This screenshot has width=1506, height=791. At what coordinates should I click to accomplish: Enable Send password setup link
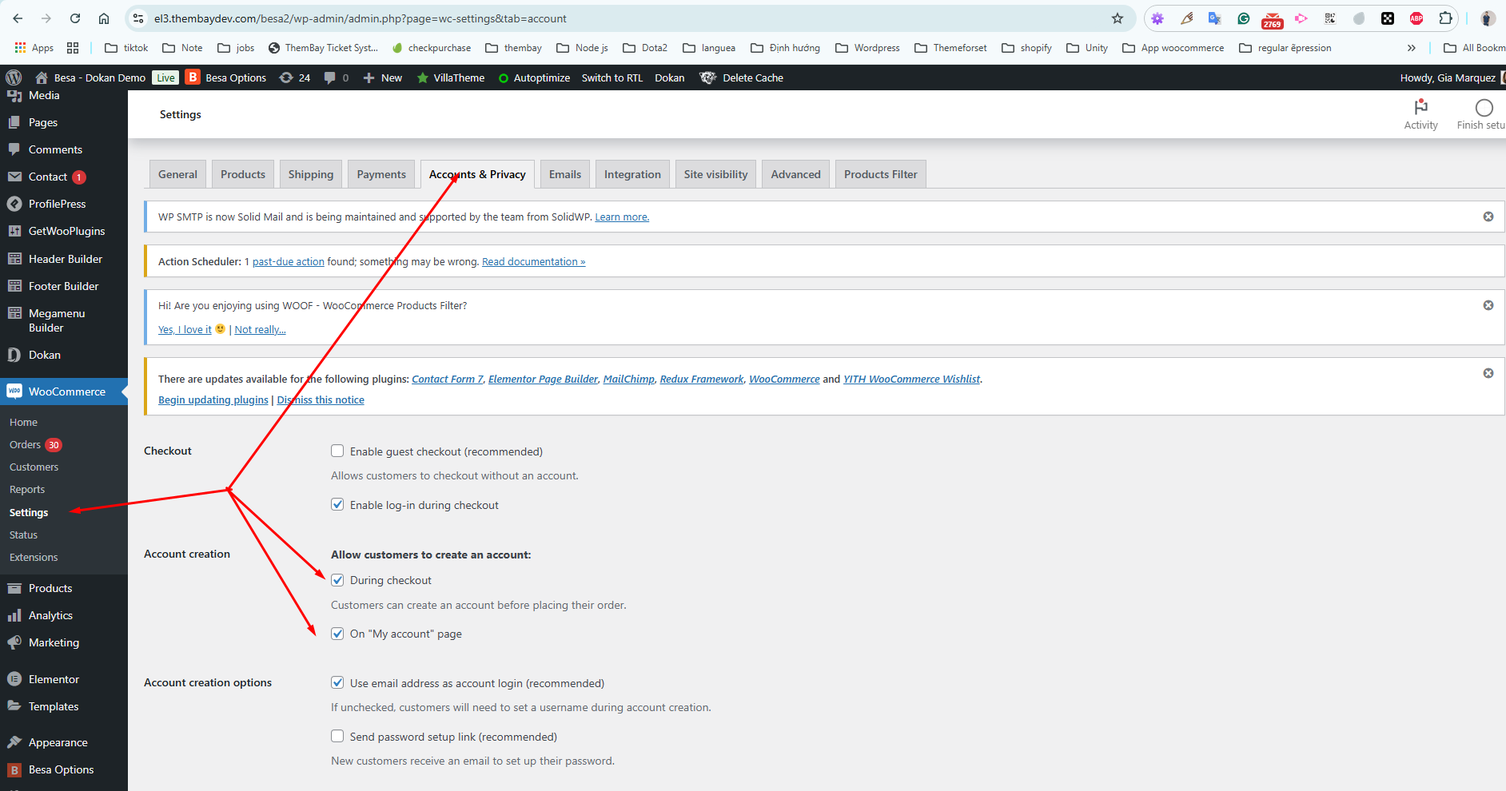coord(337,736)
